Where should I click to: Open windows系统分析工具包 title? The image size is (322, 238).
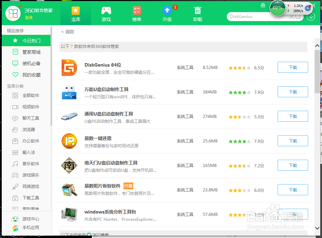[x=110, y=212]
